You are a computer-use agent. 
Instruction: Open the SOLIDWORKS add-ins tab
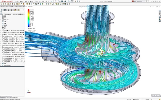19,6
